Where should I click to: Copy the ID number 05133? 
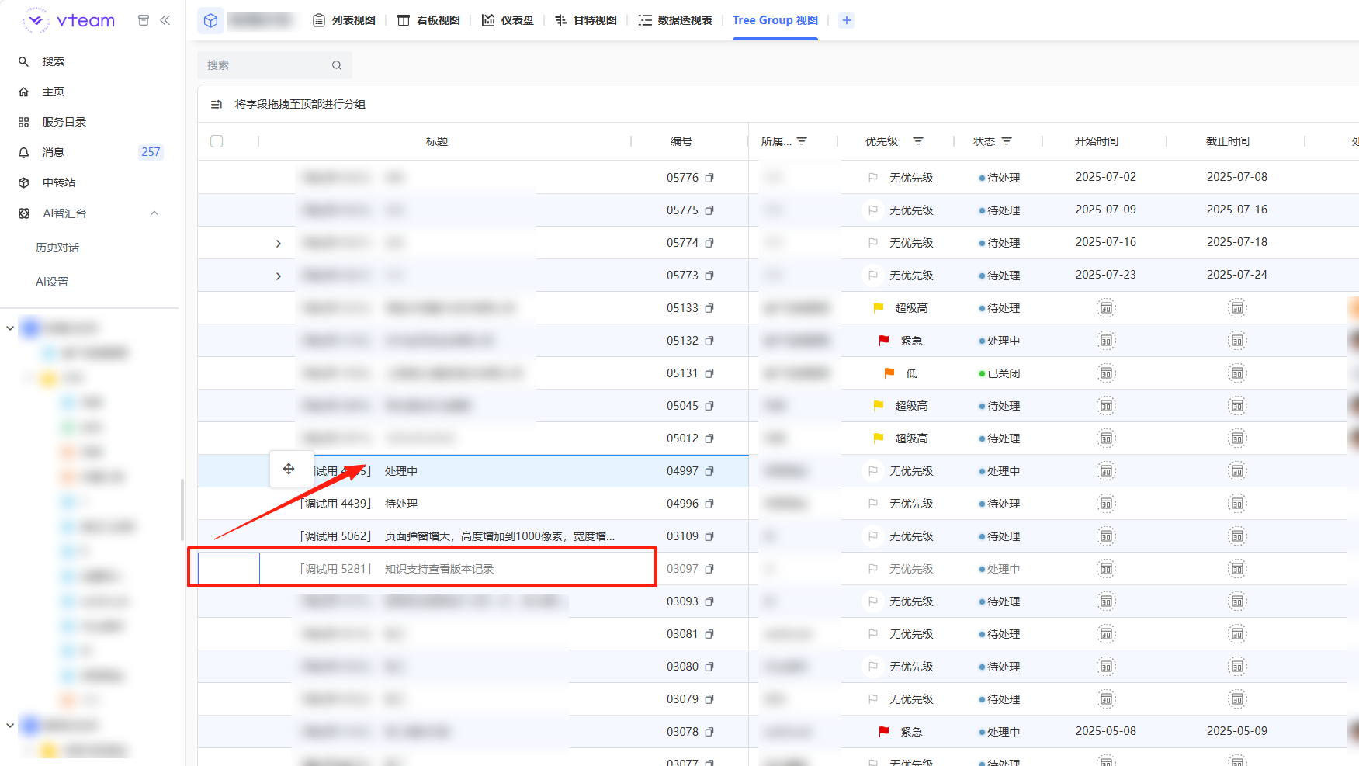point(709,308)
